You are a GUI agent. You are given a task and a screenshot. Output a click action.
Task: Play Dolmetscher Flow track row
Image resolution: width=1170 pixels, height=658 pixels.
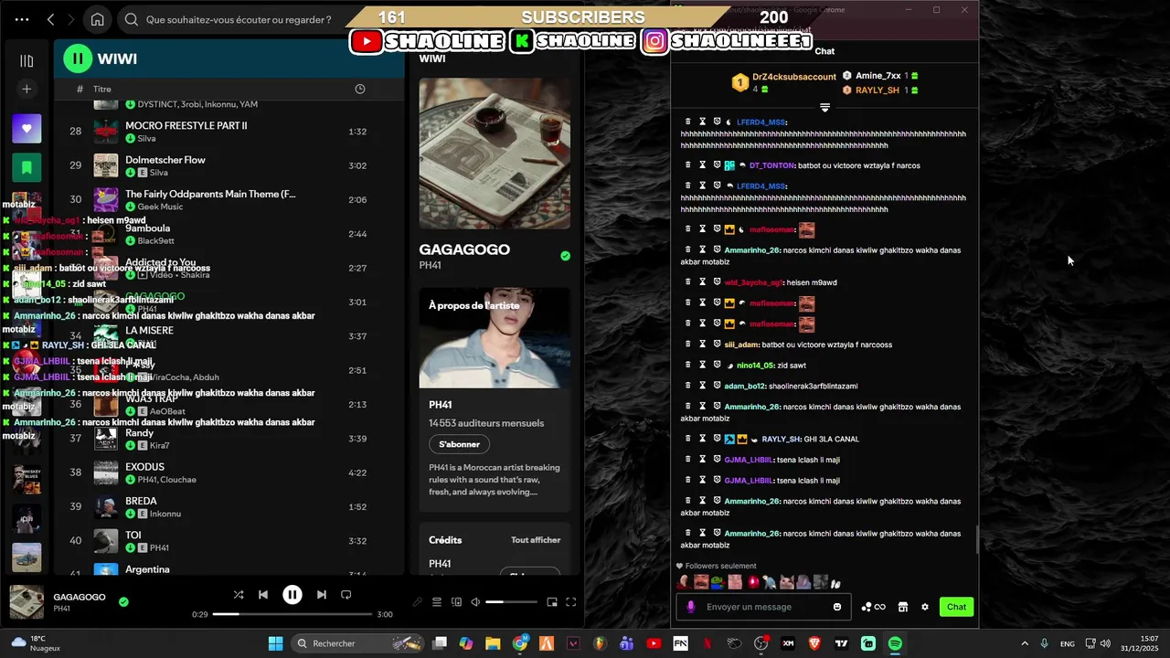pos(229,165)
